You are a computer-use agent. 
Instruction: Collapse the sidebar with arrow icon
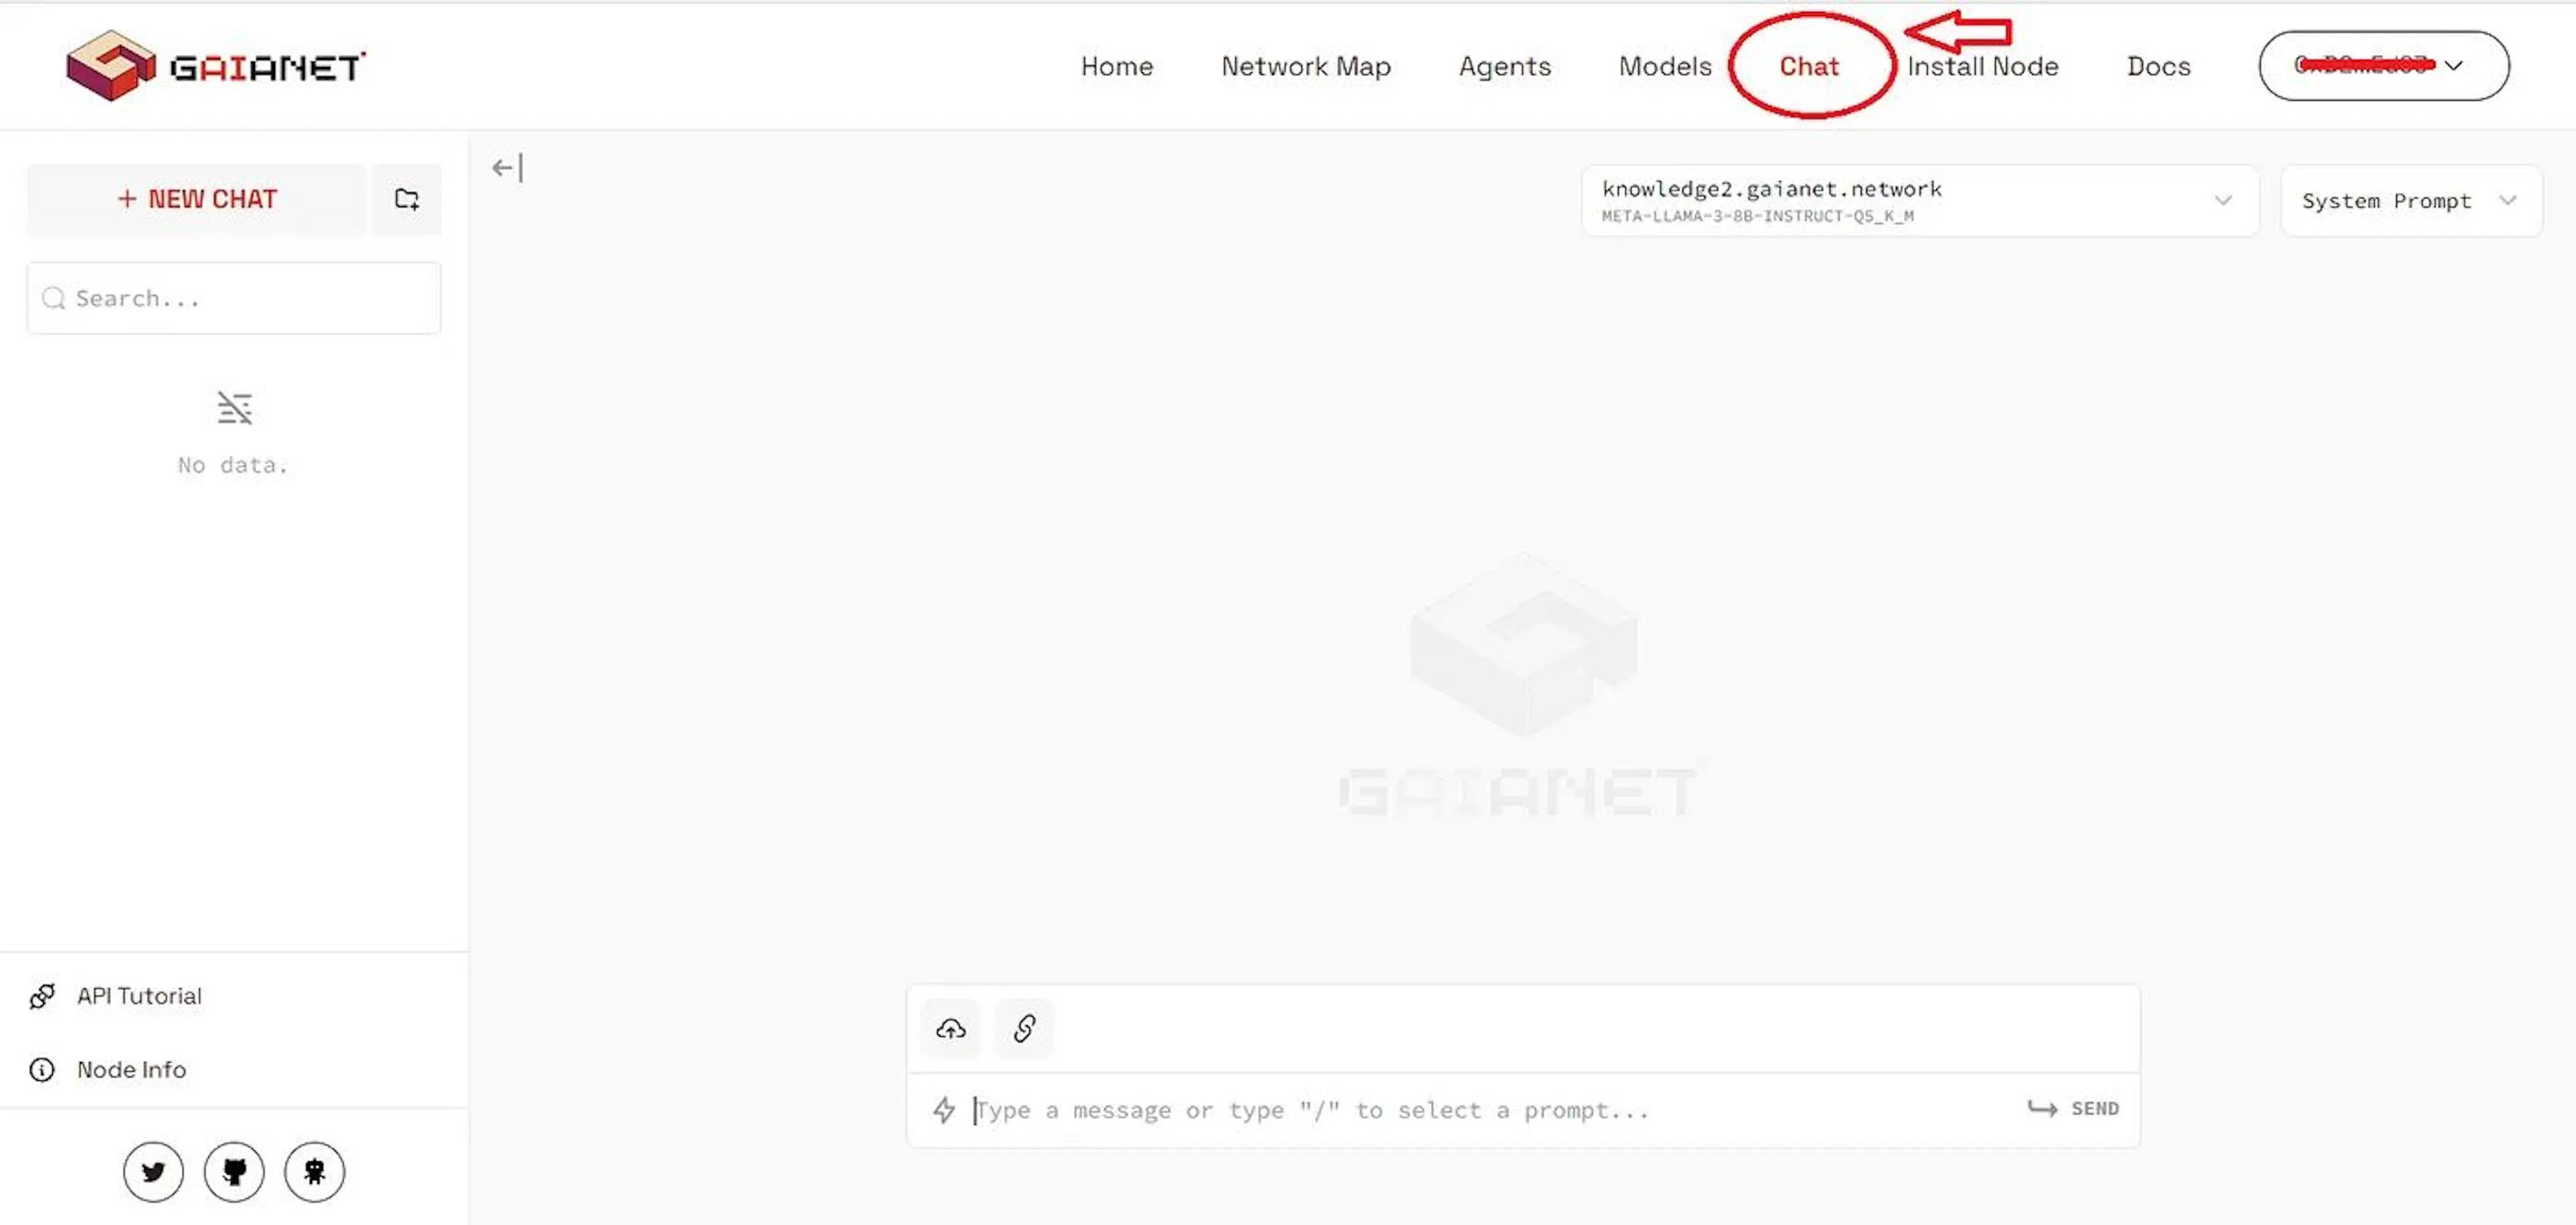507,168
